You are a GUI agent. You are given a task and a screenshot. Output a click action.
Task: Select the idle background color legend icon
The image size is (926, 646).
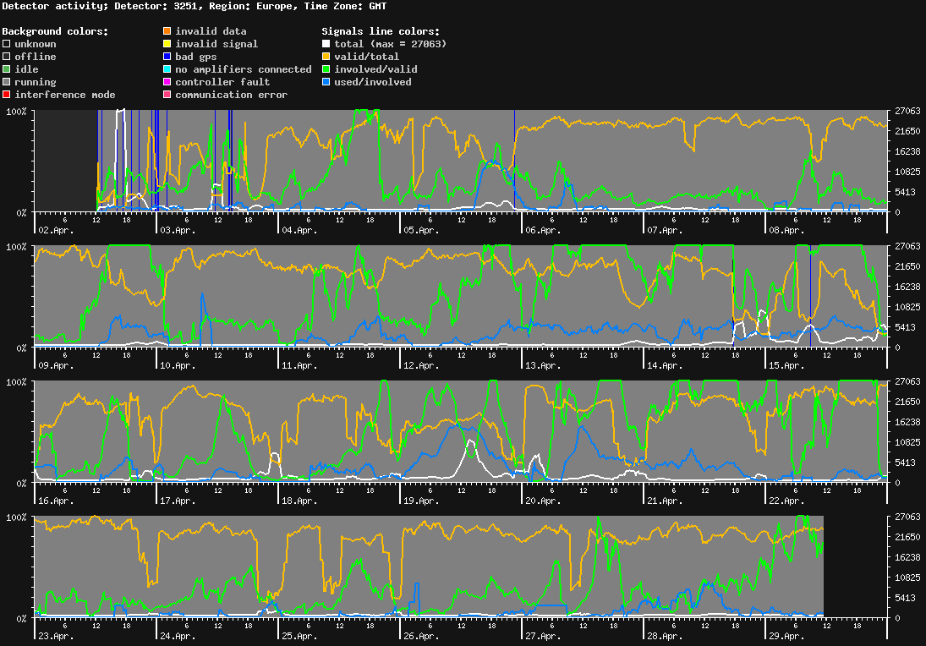pos(6,69)
